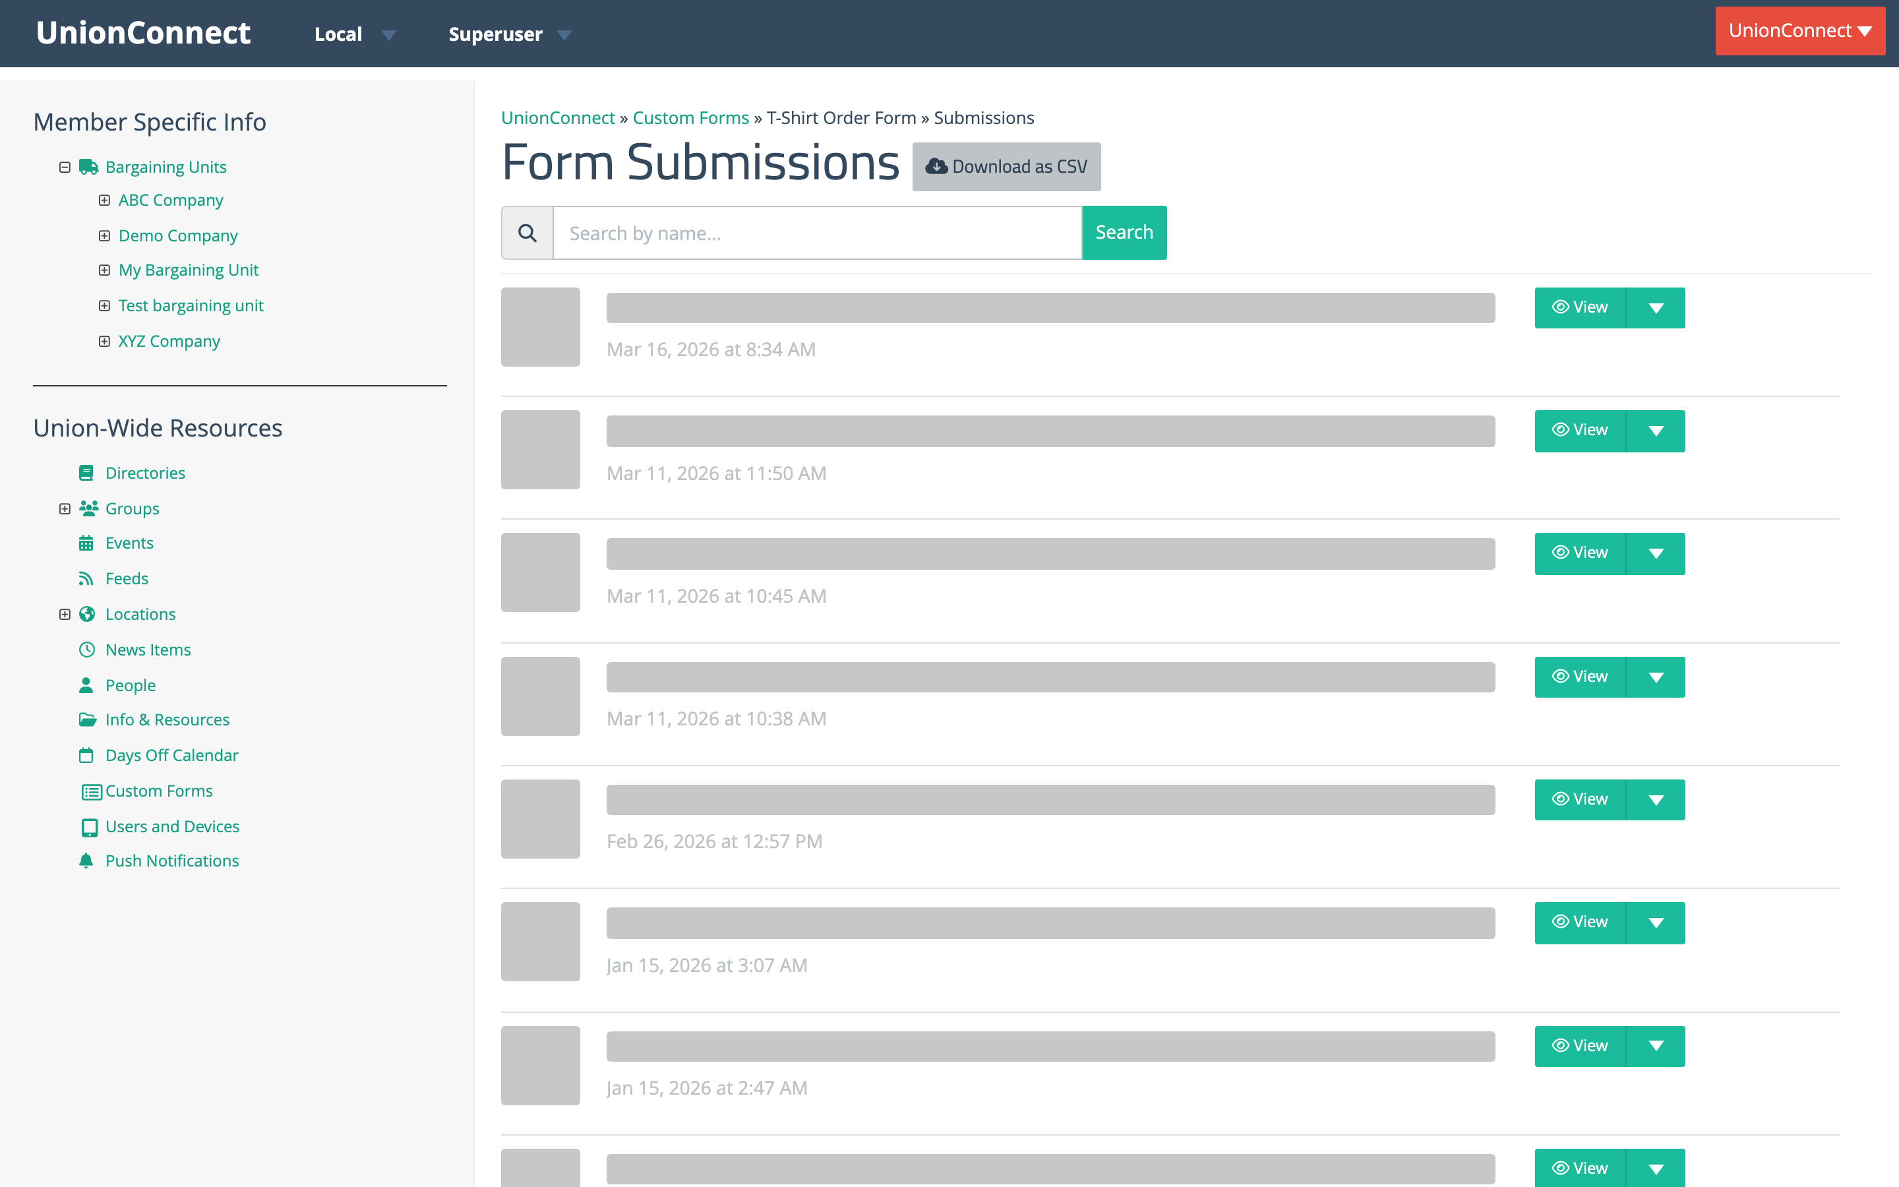Open the Demo Company link

178,235
